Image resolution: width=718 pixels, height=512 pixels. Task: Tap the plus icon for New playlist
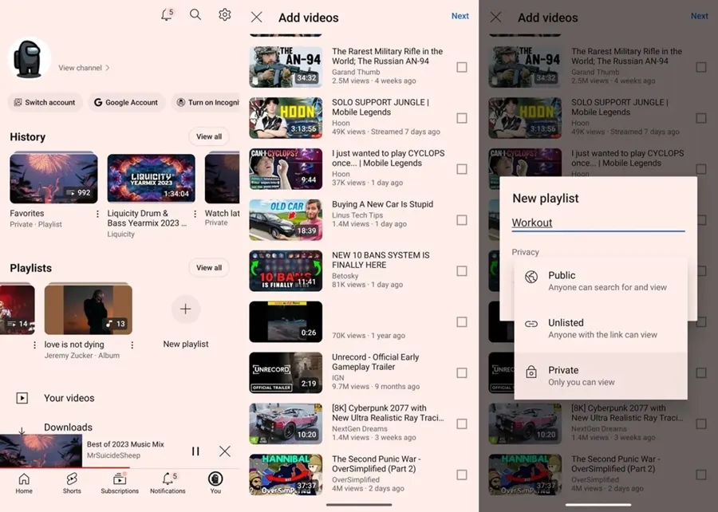pos(185,309)
